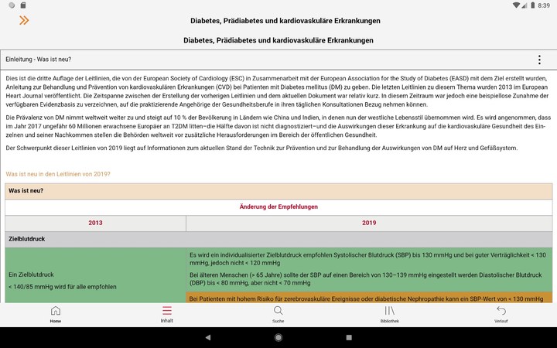557x348 pixels.
Task: Open the three-dot overflow menu
Action: 539,60
